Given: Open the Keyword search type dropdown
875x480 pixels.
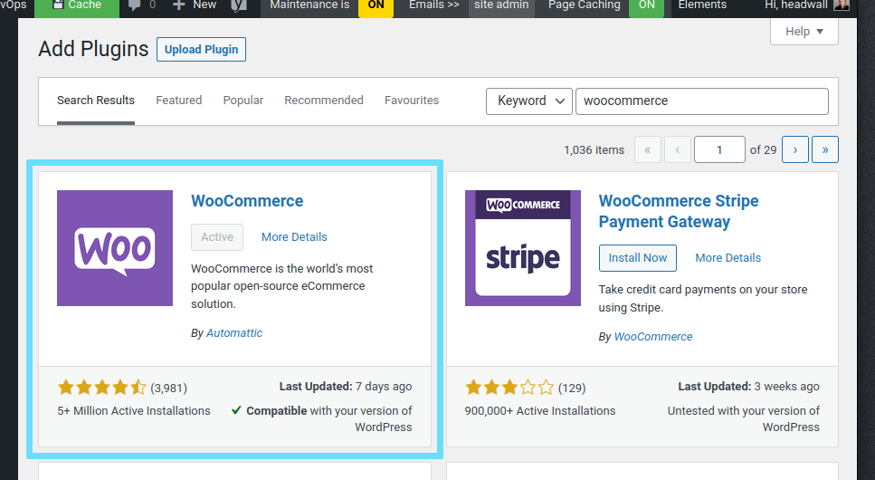Looking at the screenshot, I should (x=529, y=101).
